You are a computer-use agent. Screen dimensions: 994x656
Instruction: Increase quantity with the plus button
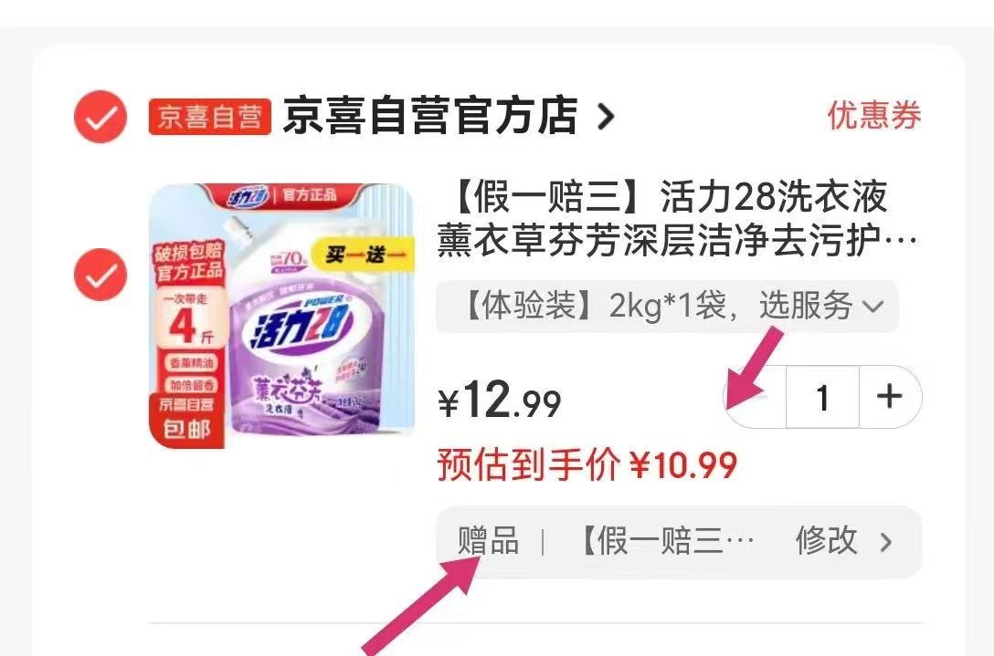[890, 397]
